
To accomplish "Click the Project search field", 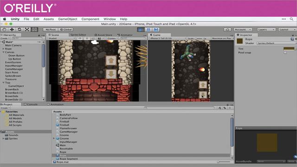I will click(180, 108).
